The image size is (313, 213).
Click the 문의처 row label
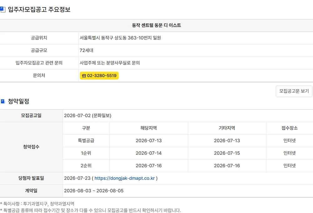point(39,75)
